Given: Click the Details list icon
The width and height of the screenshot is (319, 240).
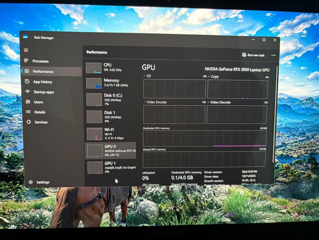Looking at the screenshot, I should [28, 112].
